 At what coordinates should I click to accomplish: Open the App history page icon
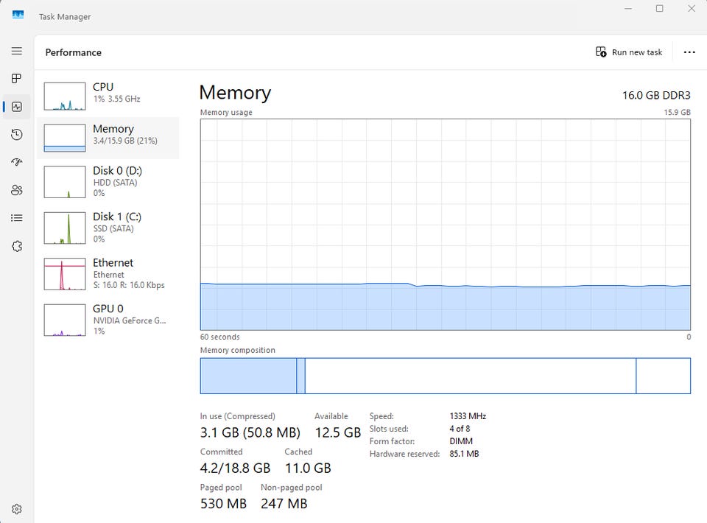pos(17,134)
